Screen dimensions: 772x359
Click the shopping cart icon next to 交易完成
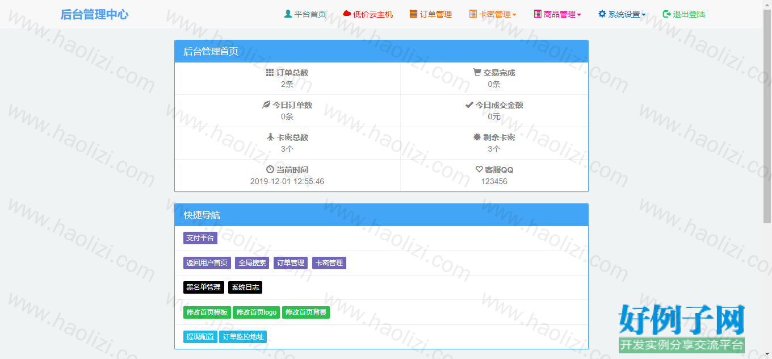point(477,73)
